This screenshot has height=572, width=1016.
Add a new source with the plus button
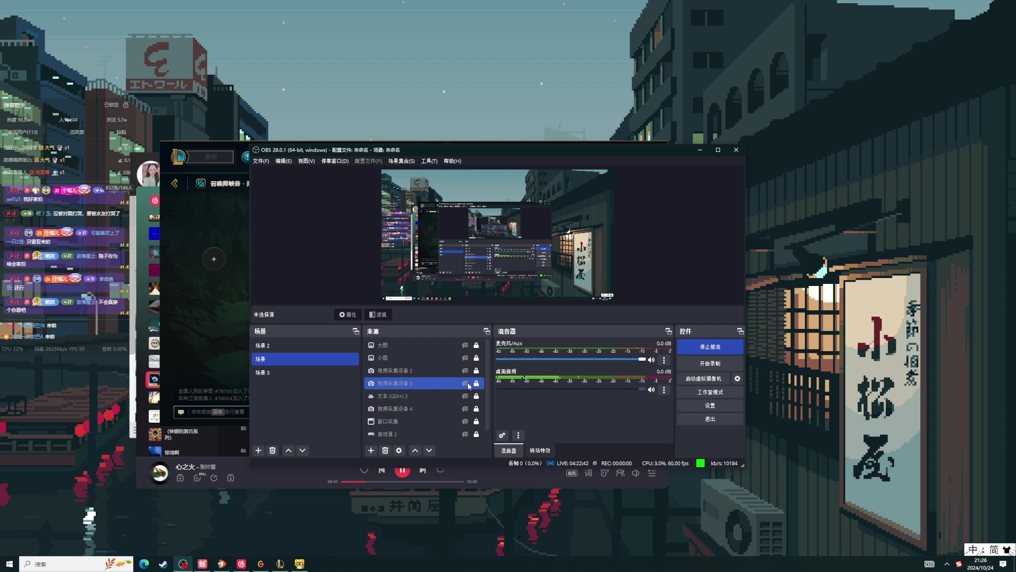[x=371, y=451]
